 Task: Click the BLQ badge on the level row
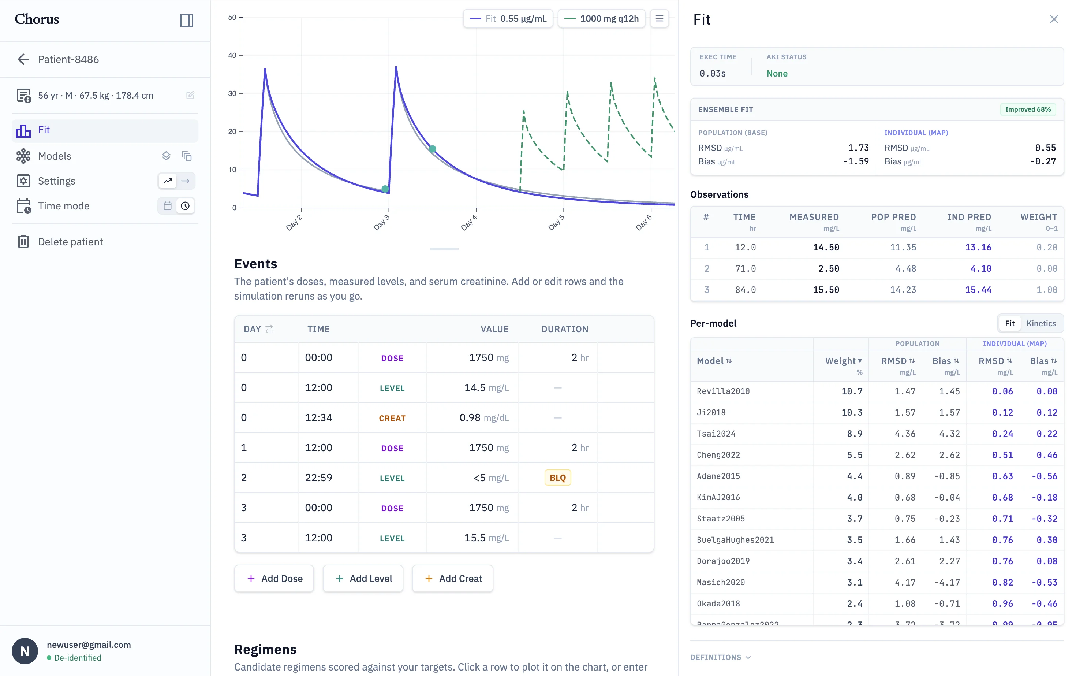[558, 478]
